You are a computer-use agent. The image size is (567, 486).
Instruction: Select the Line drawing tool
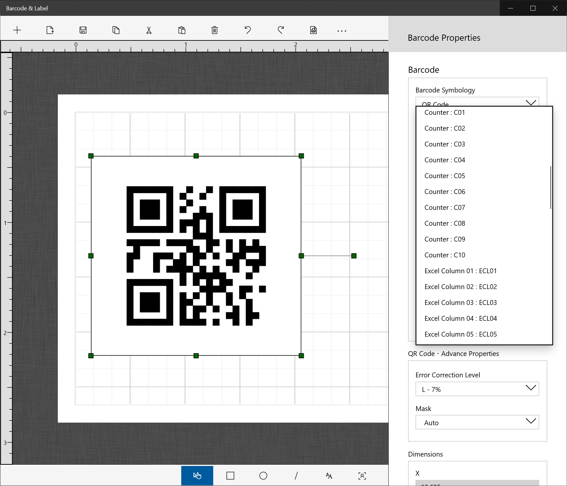(x=296, y=476)
